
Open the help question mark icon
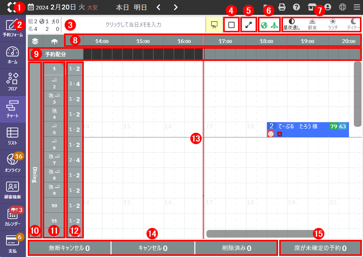click(x=296, y=7)
